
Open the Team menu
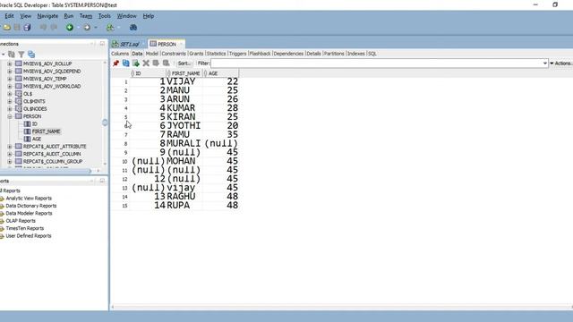[86, 16]
